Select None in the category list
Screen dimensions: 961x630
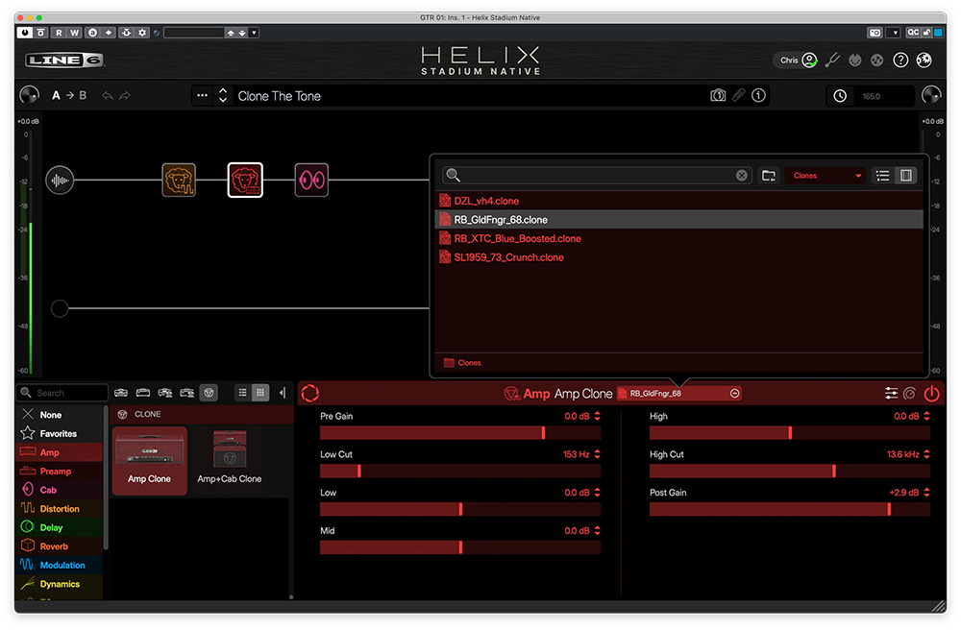click(59, 415)
